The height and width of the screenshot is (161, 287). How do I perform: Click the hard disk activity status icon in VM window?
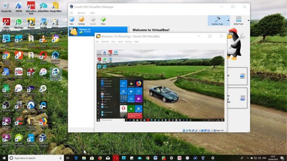point(184,131)
